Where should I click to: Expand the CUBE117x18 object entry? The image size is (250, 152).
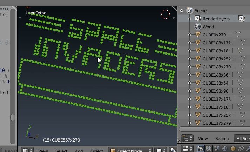coord(190,107)
